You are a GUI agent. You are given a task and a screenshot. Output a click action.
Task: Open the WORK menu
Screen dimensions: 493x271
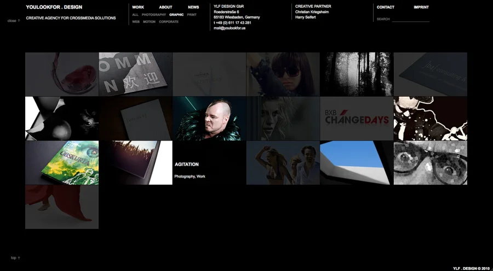[x=138, y=8]
